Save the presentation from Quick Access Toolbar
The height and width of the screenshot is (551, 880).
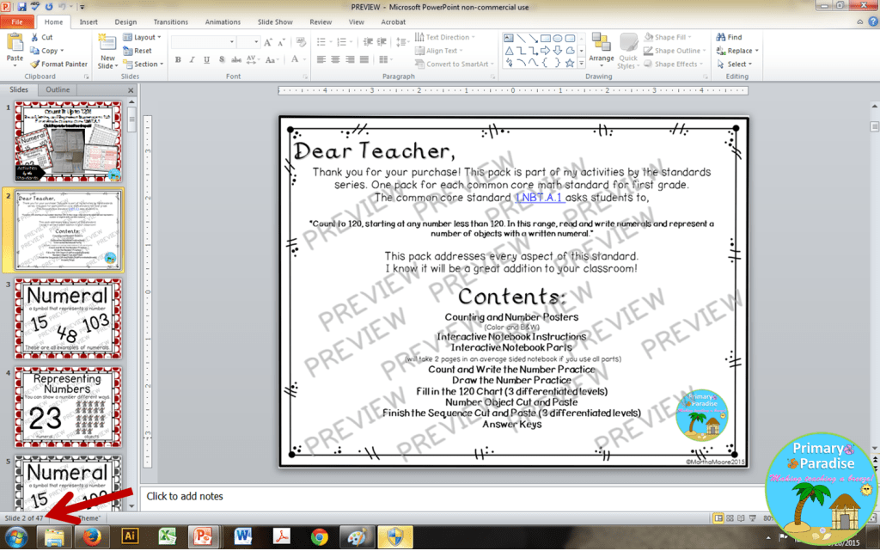coord(21,7)
